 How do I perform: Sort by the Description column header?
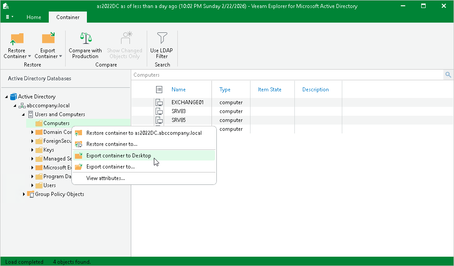pos(316,90)
